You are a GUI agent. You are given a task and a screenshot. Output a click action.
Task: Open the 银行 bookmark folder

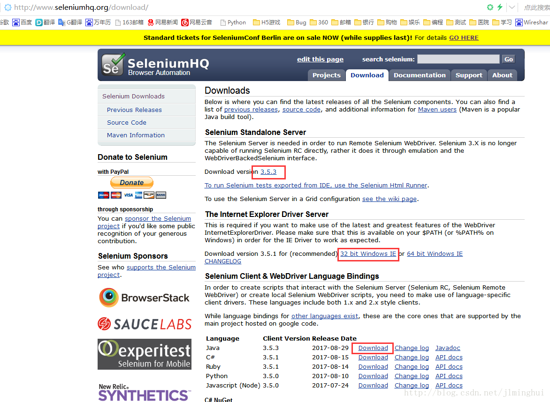click(364, 22)
